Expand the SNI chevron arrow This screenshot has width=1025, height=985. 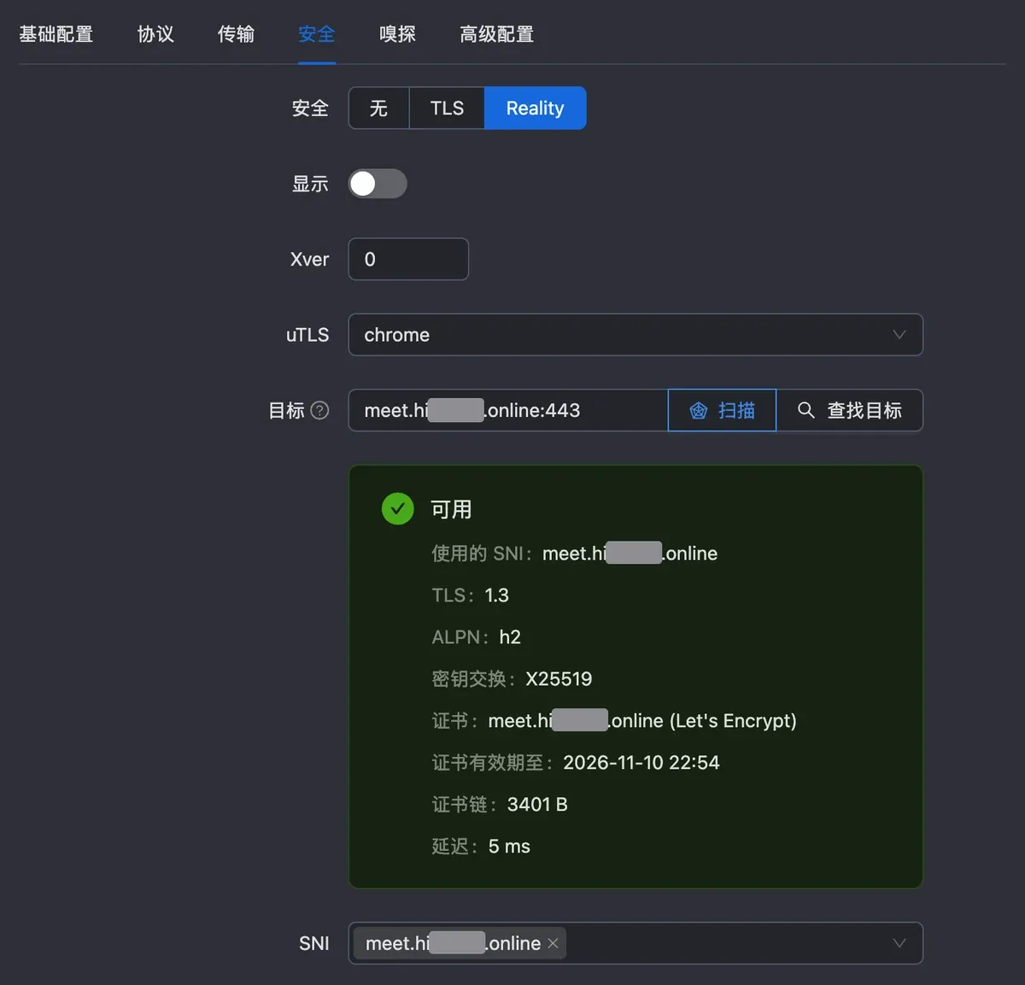point(899,943)
